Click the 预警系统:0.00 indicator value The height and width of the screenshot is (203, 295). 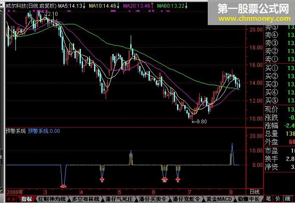[44, 131]
